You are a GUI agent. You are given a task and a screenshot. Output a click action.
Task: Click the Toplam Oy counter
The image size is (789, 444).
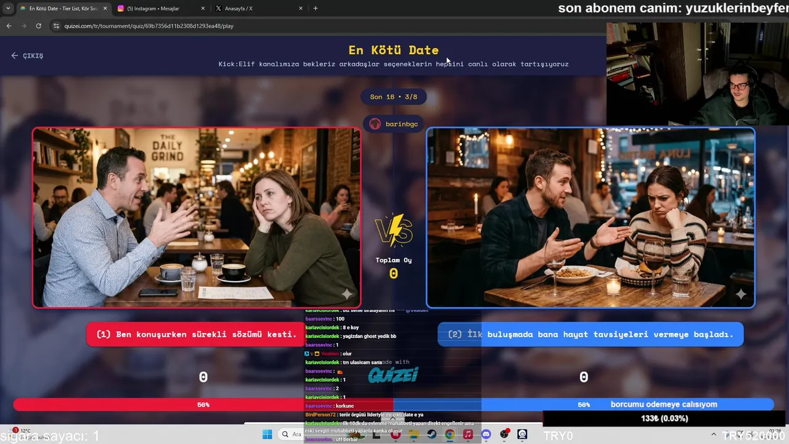click(393, 268)
